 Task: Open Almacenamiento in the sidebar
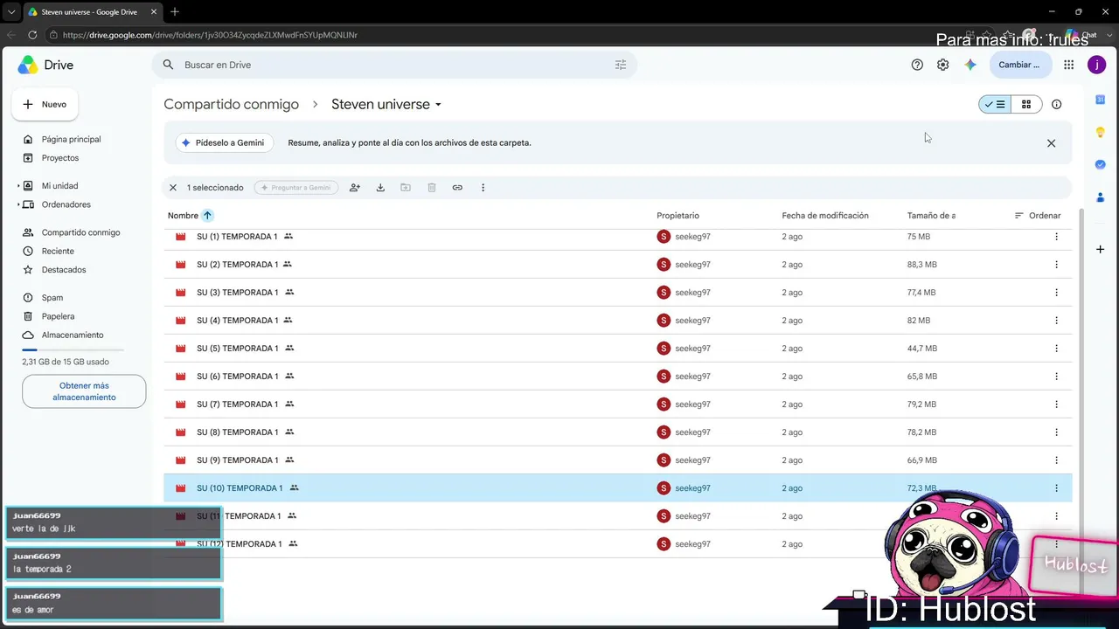tap(73, 335)
